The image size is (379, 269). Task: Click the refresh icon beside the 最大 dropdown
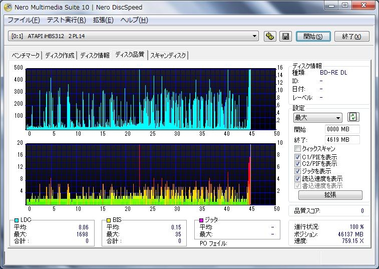pos(353,117)
